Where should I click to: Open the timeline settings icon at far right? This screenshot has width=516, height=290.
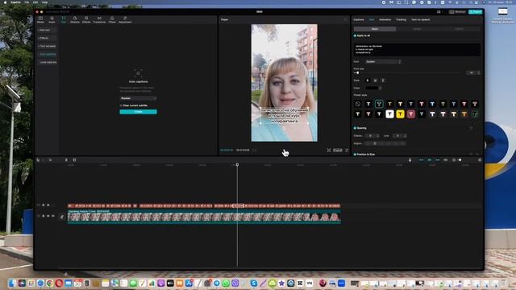[x=480, y=160]
